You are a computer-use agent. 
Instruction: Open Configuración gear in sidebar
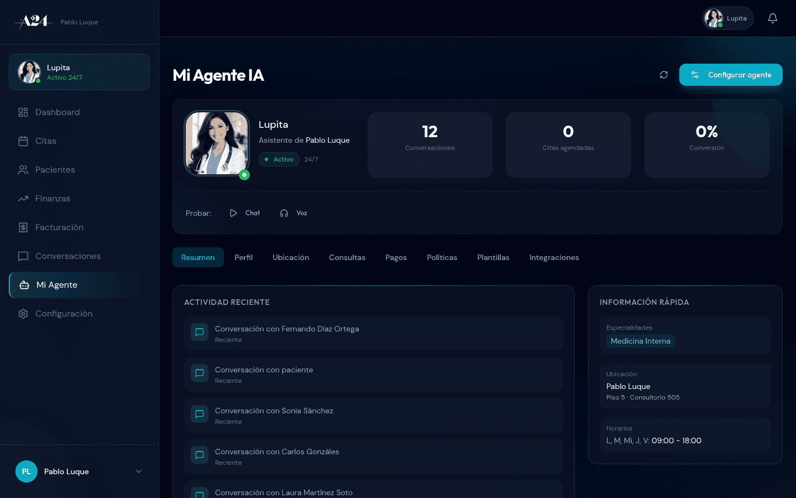(x=23, y=313)
